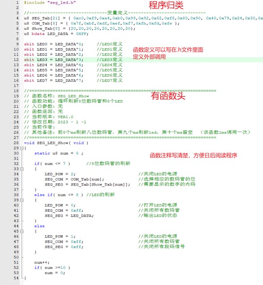Click the //关闭所有段码信号 comment
Viewport: 263px width, 285px height.
pyautogui.click(x=161, y=247)
